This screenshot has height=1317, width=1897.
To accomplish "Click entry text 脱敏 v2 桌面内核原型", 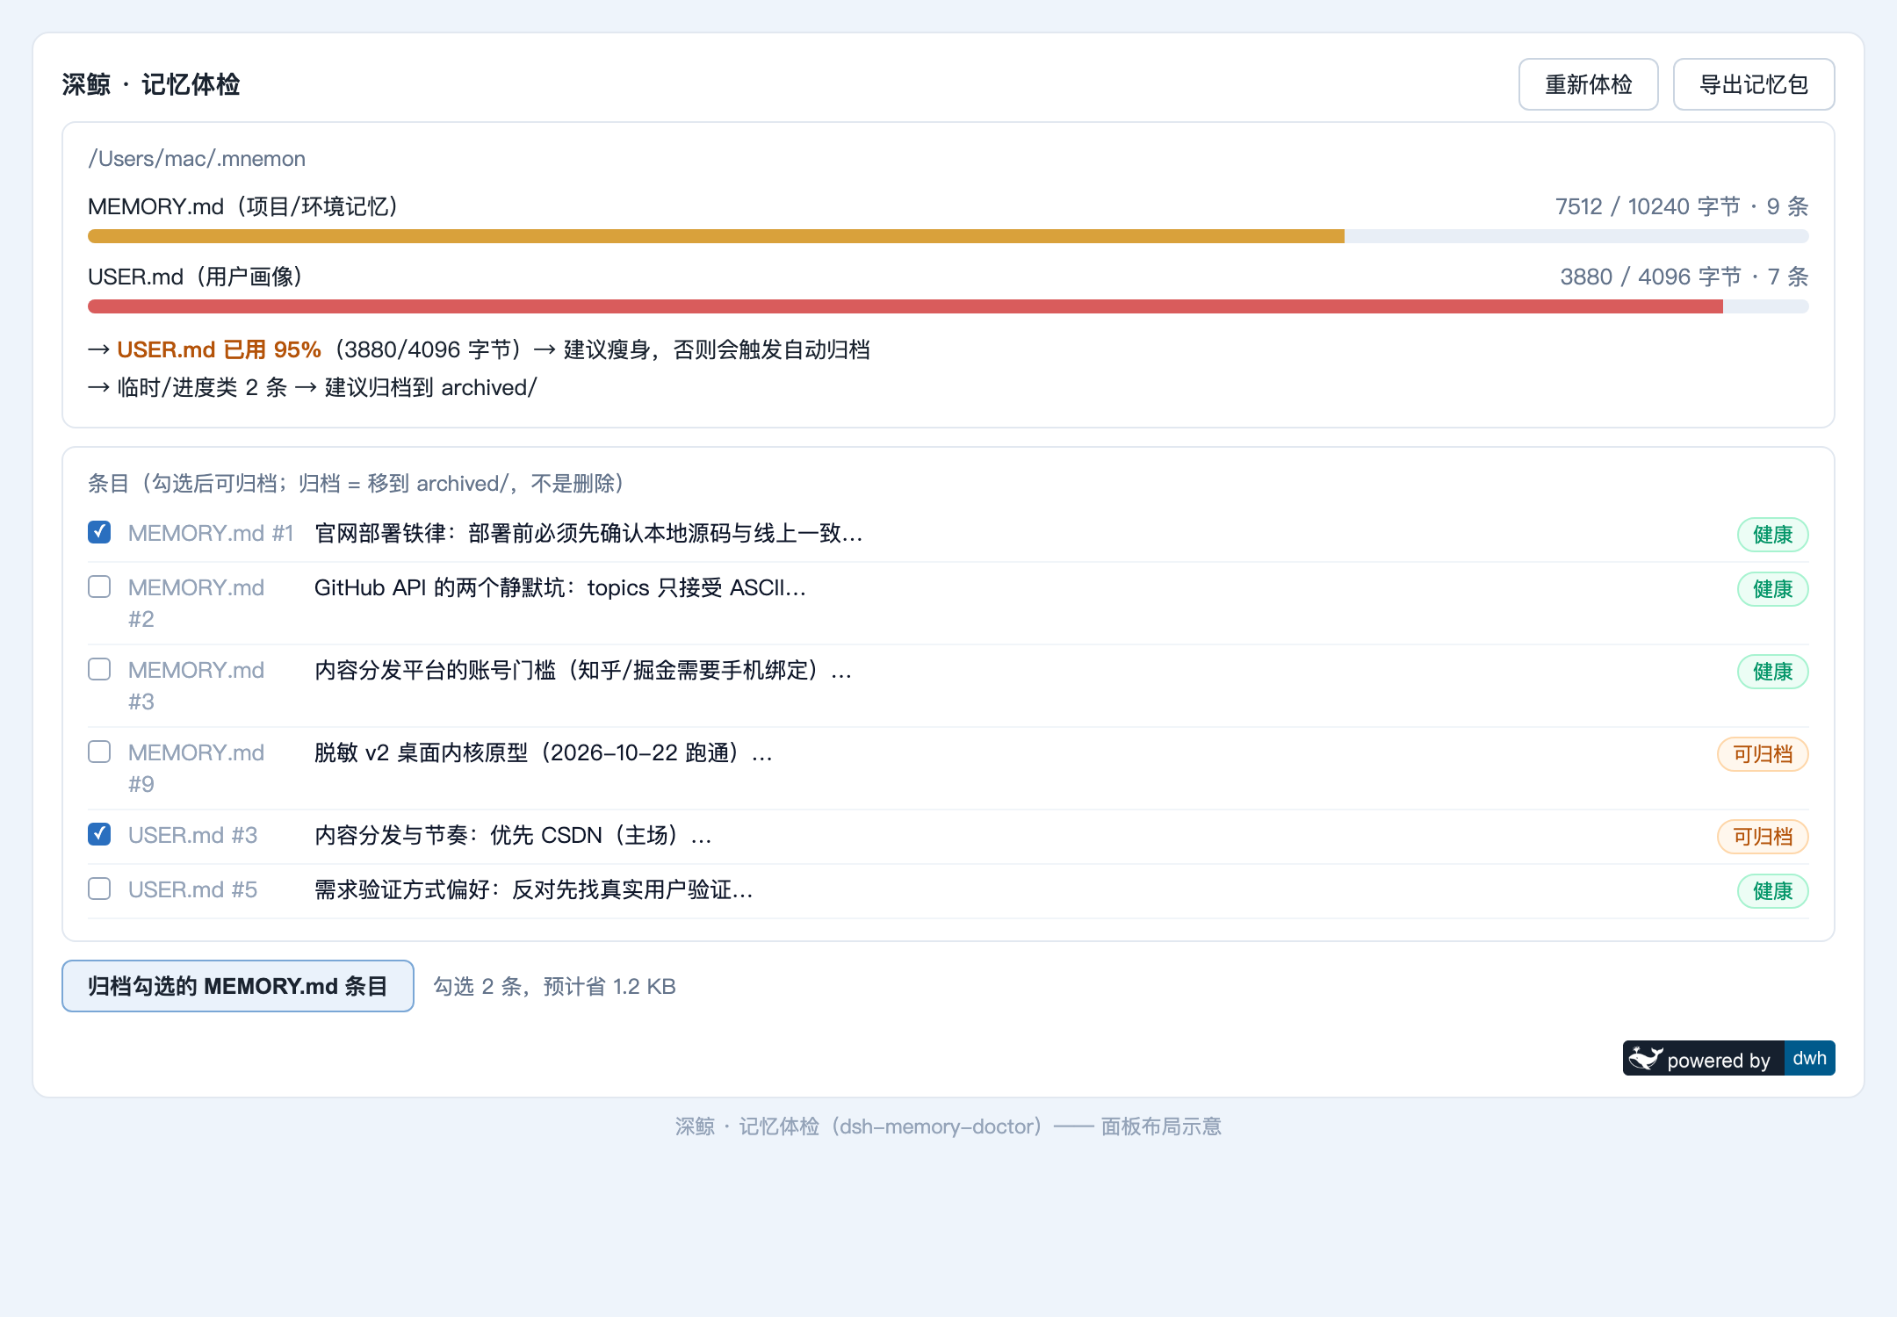I will click(x=544, y=752).
